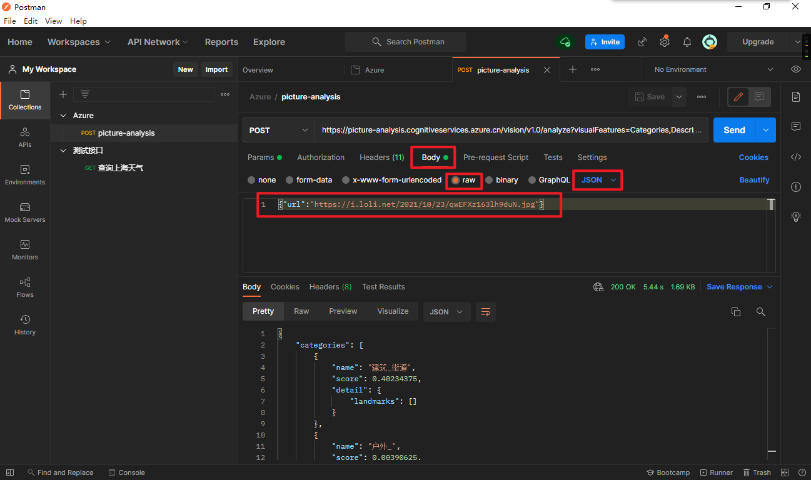Switch to the Params tab
This screenshot has width=811, height=480.
coord(264,157)
